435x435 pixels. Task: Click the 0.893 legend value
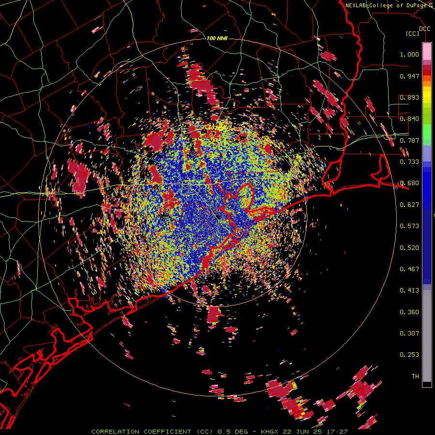click(x=409, y=97)
